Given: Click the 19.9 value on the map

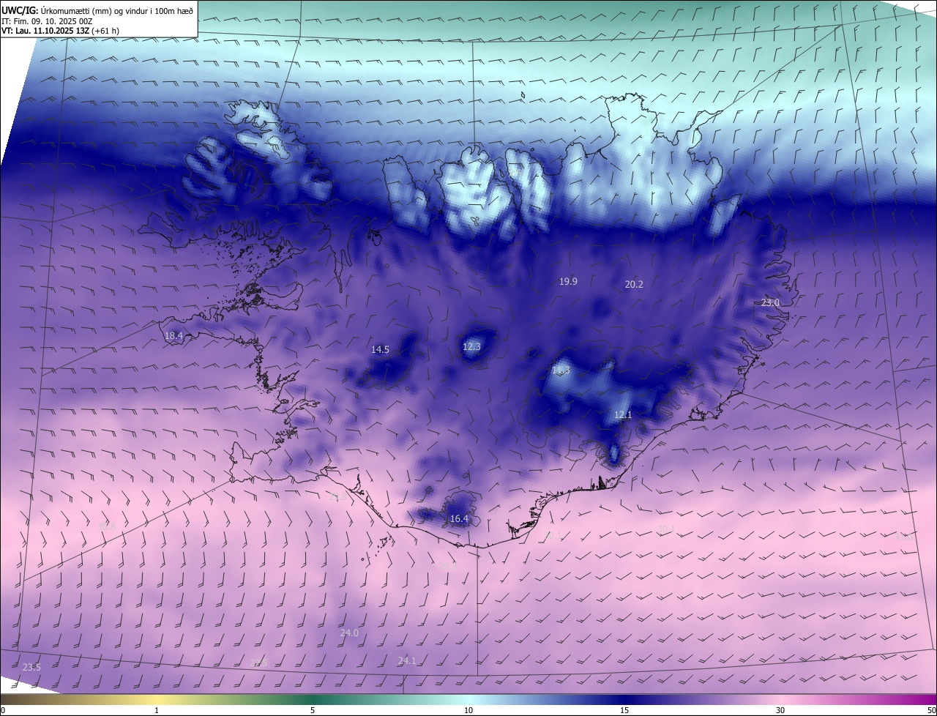Looking at the screenshot, I should 568,281.
